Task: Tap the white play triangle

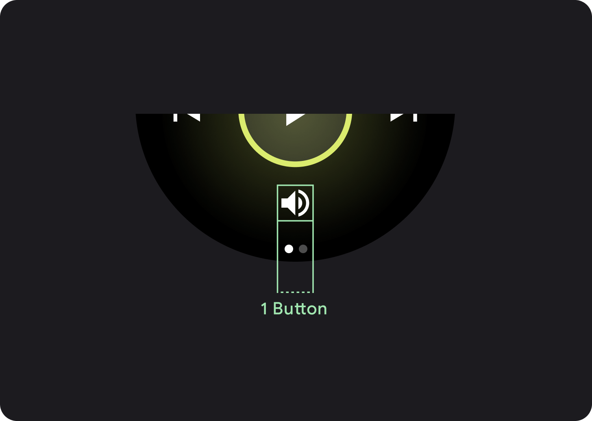Action: point(294,119)
